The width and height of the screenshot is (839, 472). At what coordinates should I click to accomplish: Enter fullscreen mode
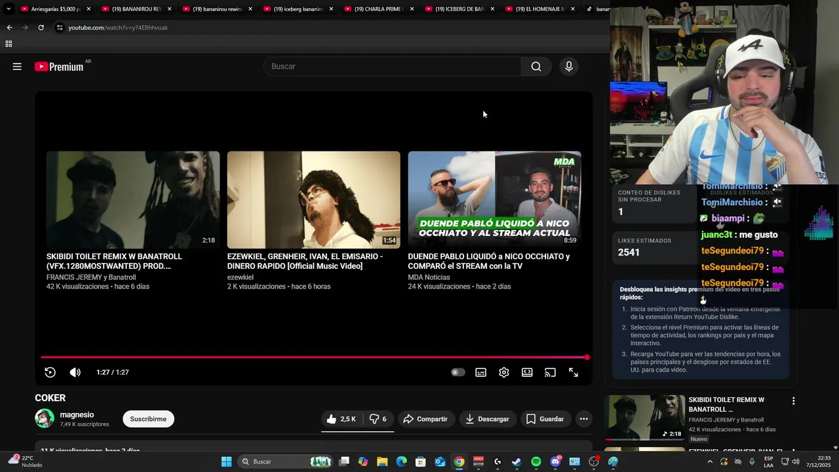(573, 372)
